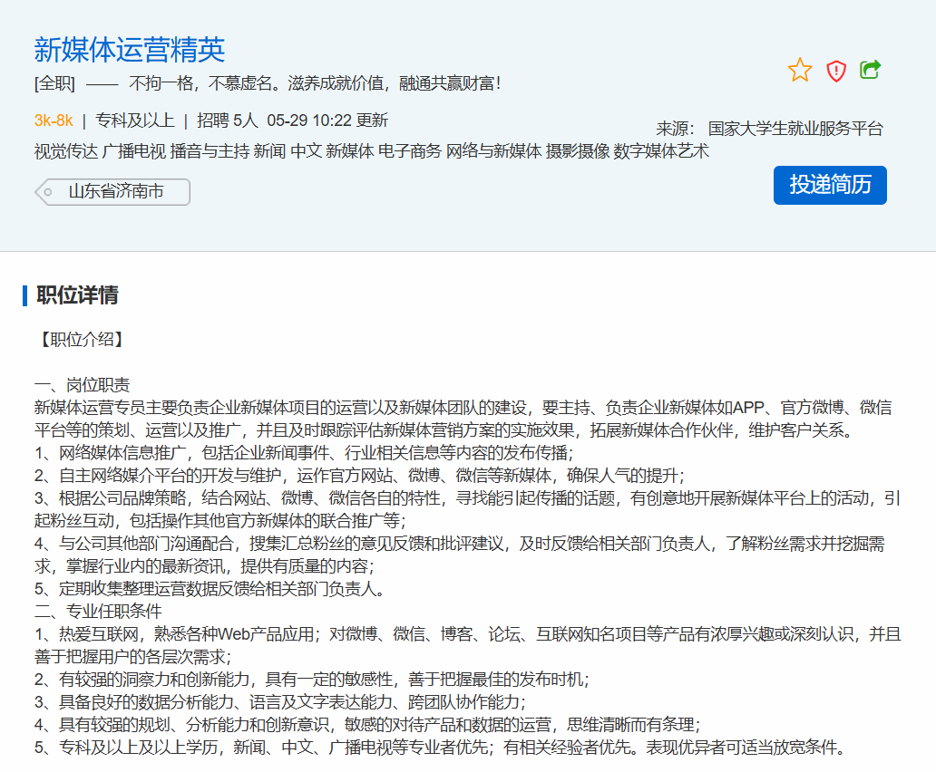The width and height of the screenshot is (936, 772).
Task: Click the 投递简历 button
Action: [829, 185]
